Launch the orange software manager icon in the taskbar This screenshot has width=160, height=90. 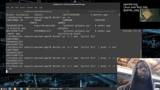coord(15,89)
